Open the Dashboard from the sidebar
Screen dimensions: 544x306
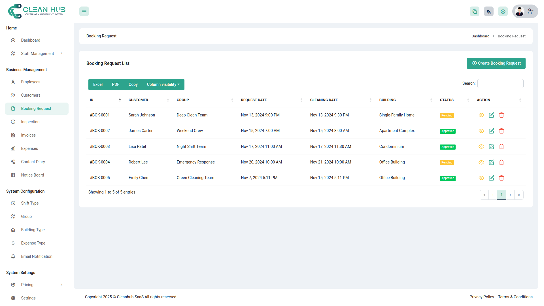[30, 40]
